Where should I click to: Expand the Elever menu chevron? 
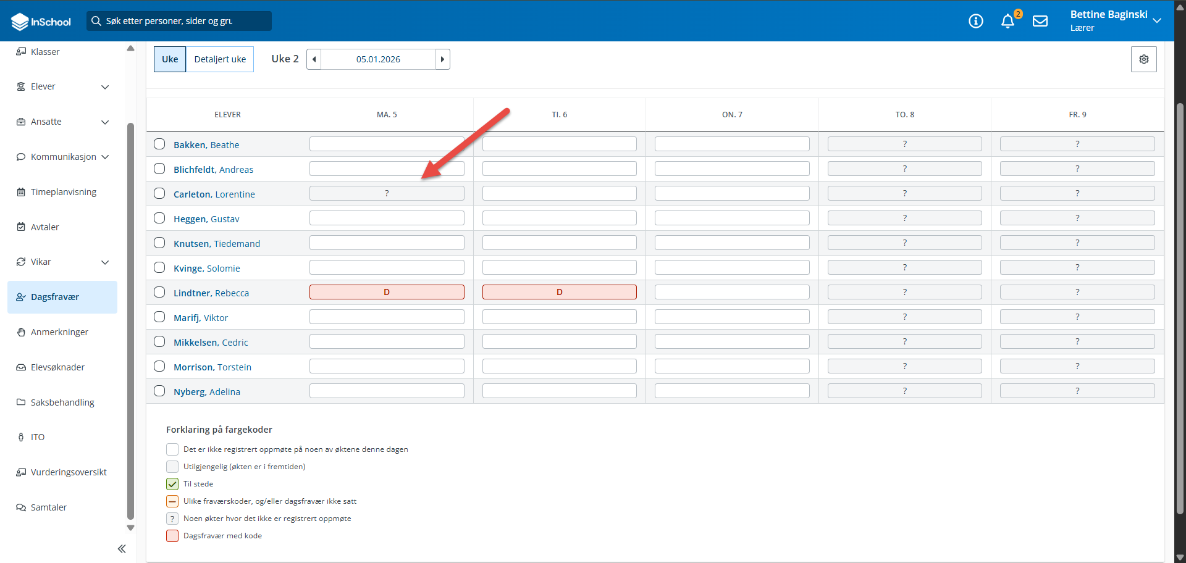pyautogui.click(x=105, y=87)
